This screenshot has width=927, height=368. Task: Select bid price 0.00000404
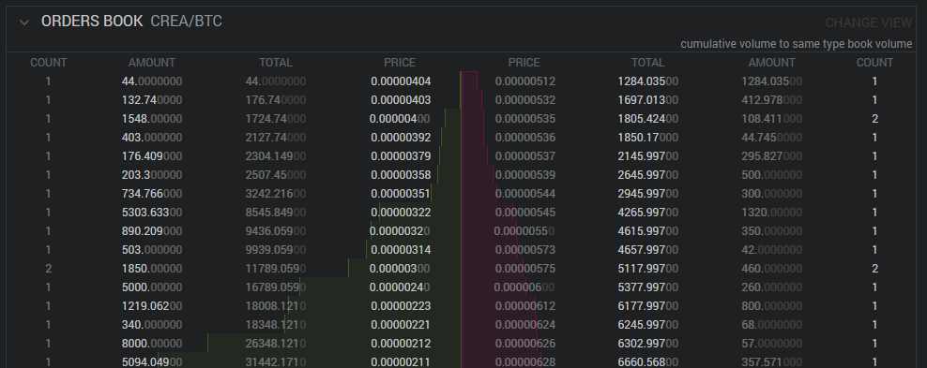[x=401, y=81]
